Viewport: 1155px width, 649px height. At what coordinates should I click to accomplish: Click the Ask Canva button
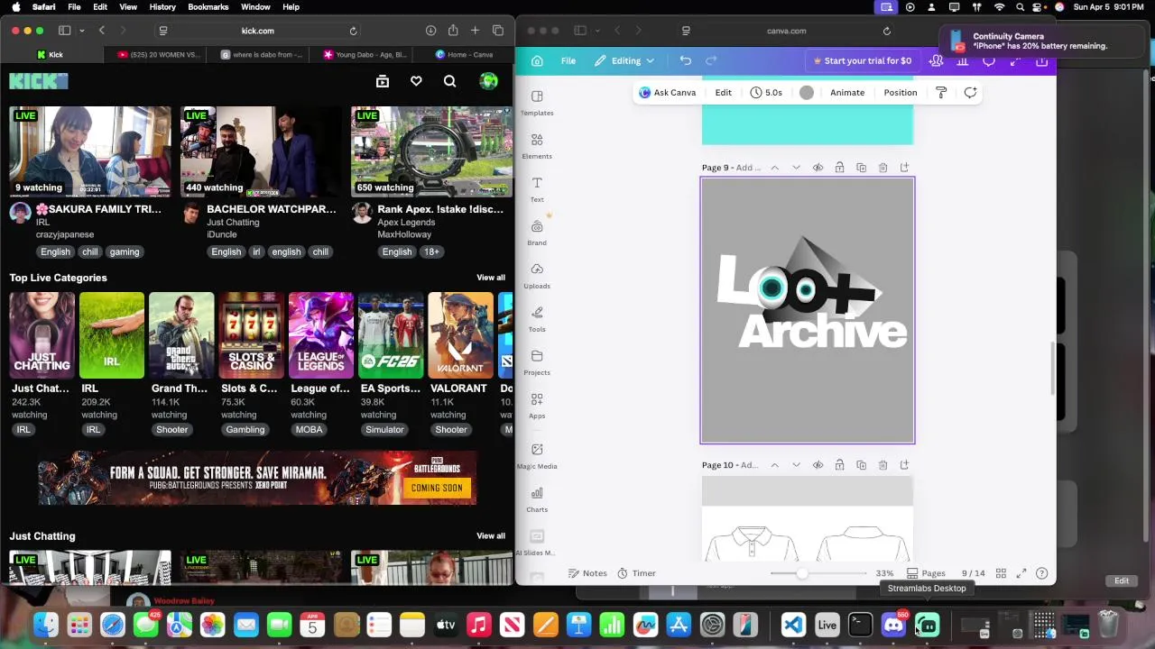pyautogui.click(x=668, y=92)
